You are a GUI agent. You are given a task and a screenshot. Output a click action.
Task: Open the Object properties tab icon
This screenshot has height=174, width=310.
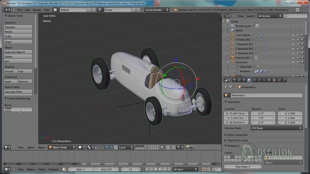pos(249,80)
